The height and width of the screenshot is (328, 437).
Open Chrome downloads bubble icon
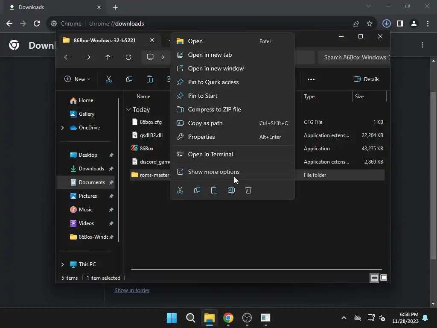pos(387,23)
